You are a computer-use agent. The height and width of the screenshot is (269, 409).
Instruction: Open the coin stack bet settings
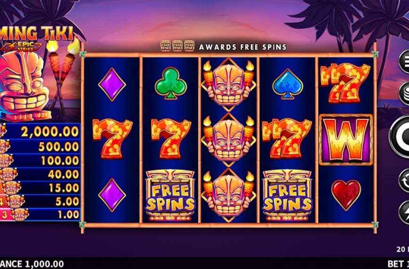tap(404, 94)
